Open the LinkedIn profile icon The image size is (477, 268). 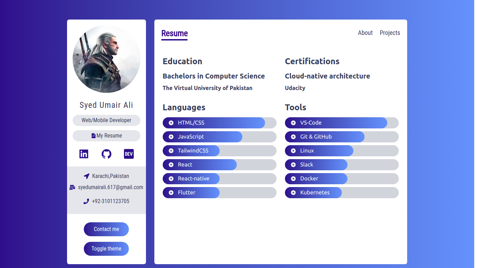(84, 154)
